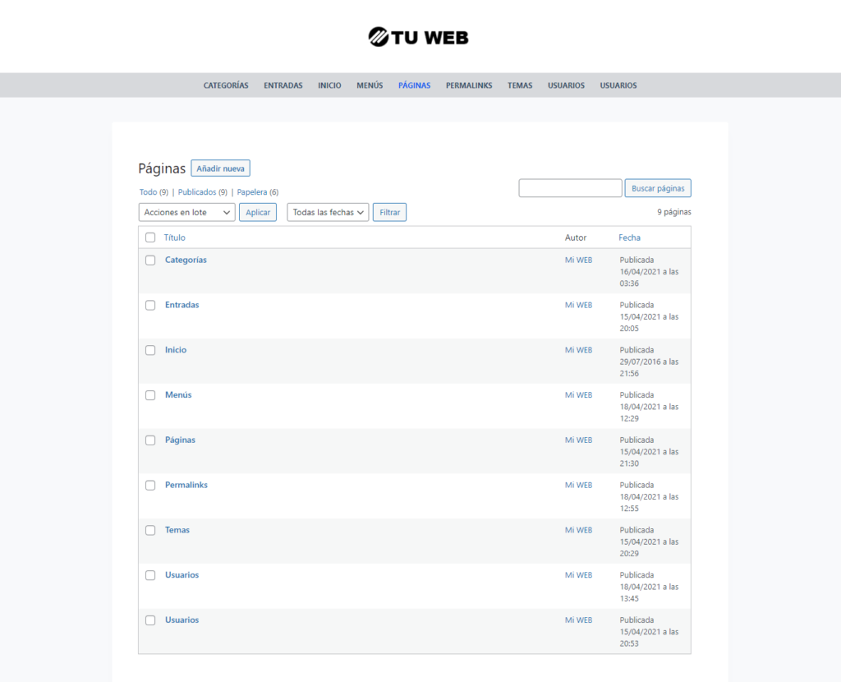The width and height of the screenshot is (841, 682).
Task: Check the checkbox for the Categorías page
Action: click(149, 260)
